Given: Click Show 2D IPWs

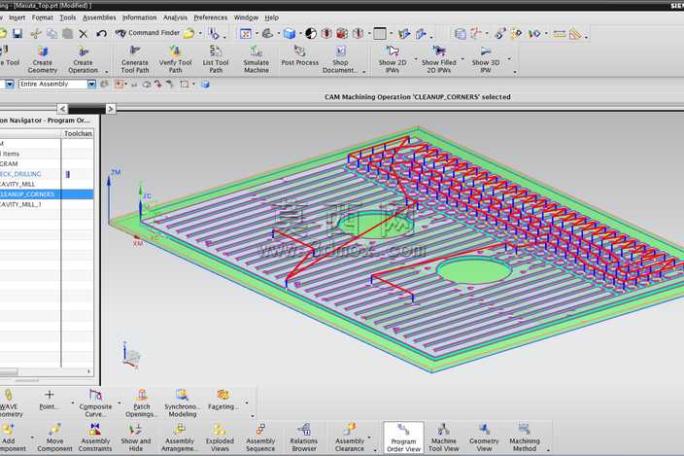Looking at the screenshot, I should click(393, 59).
